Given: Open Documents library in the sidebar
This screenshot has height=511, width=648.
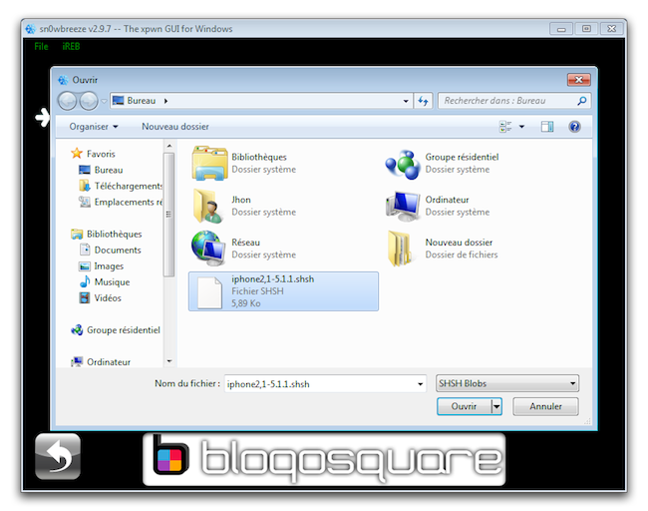Looking at the screenshot, I should [118, 250].
